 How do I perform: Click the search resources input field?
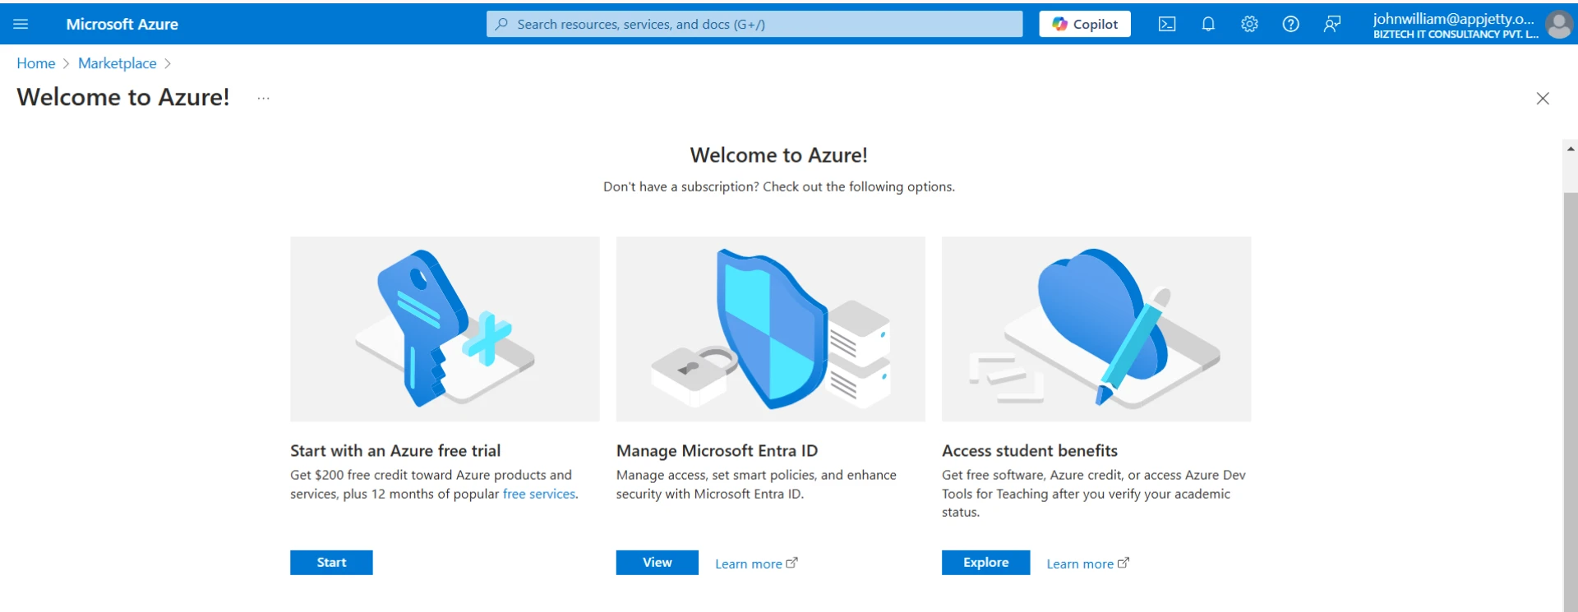[753, 24]
